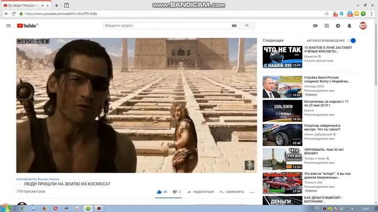
Task: Click the #наука hashtag link
Action: 54,179
